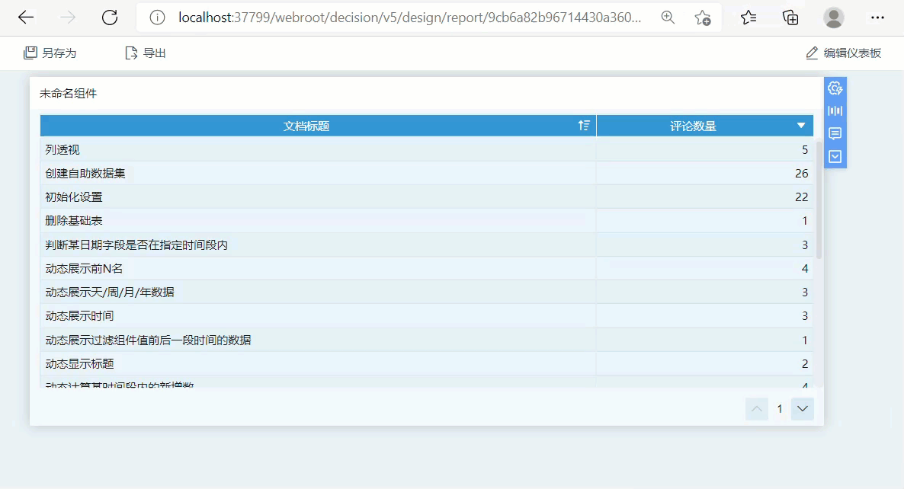904x489 pixels.
Task: Select the 判断某日期字段是否在指定时间段内 row
Action: (427, 244)
